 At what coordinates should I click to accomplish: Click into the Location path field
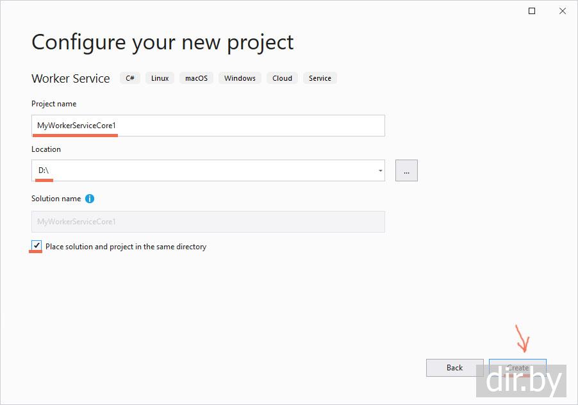tap(205, 170)
